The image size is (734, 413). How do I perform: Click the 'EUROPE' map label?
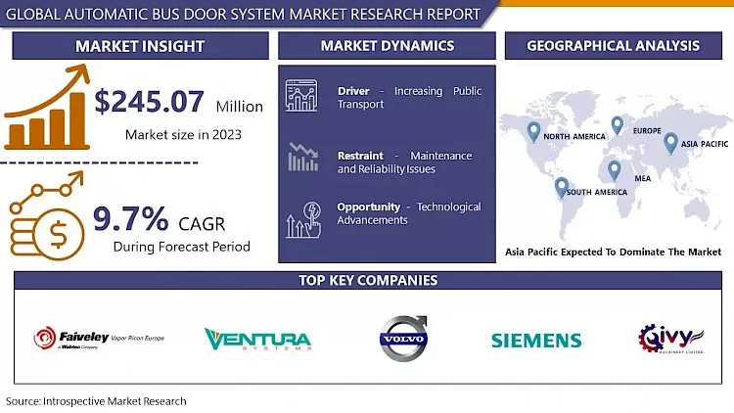click(647, 131)
